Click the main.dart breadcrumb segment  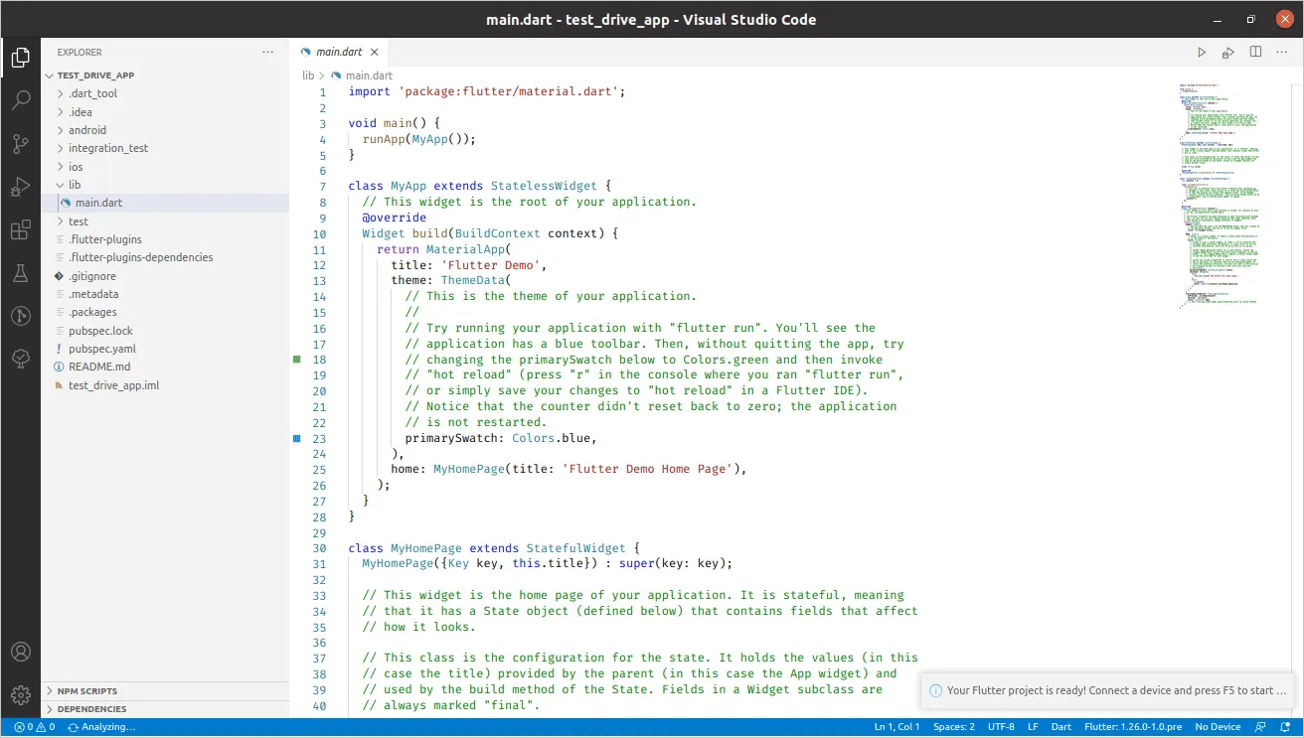369,75
